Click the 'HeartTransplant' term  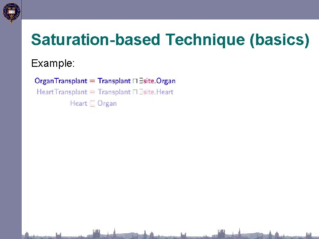tap(62, 92)
